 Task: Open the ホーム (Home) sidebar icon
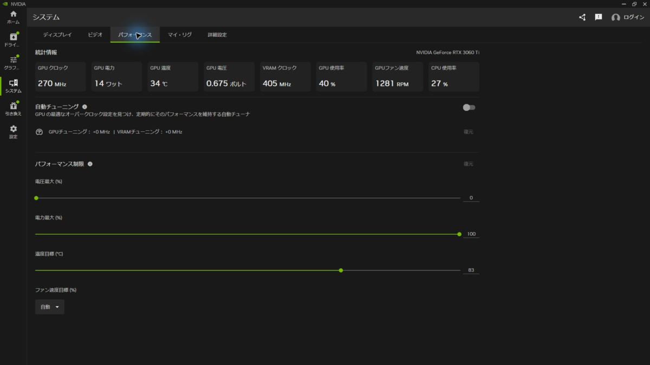tap(14, 17)
